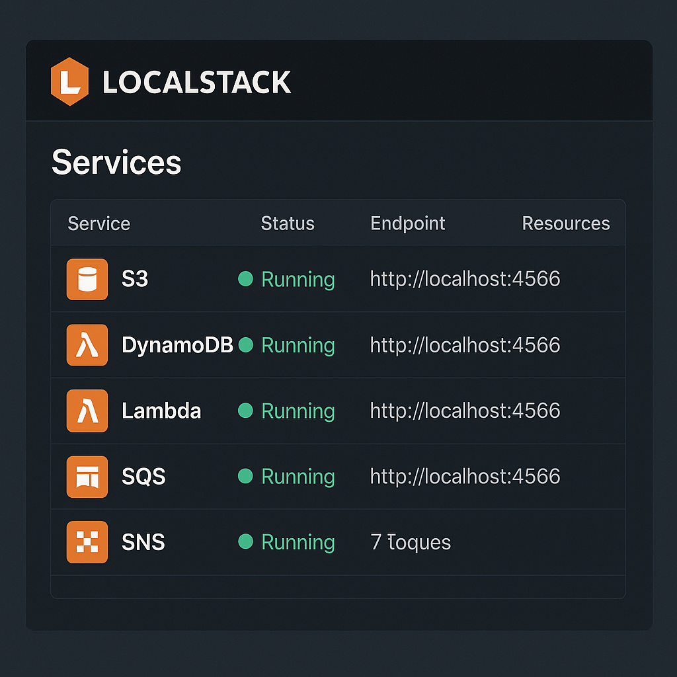Toggle the Running status for Lambda
677x677 pixels.
coord(298,411)
